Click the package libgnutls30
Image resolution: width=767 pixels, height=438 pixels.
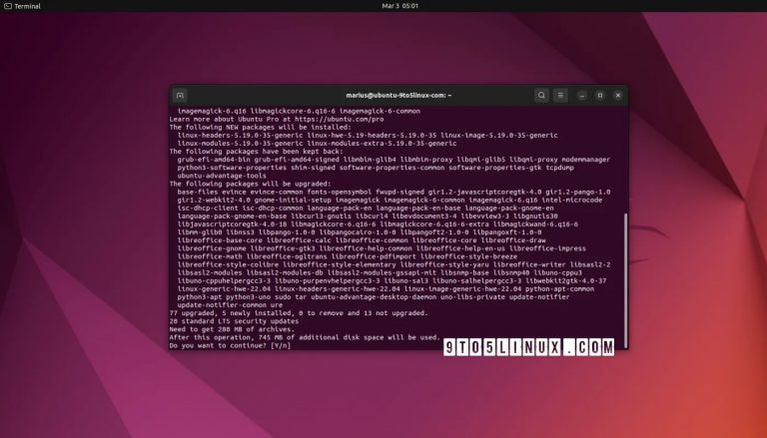coord(535,217)
